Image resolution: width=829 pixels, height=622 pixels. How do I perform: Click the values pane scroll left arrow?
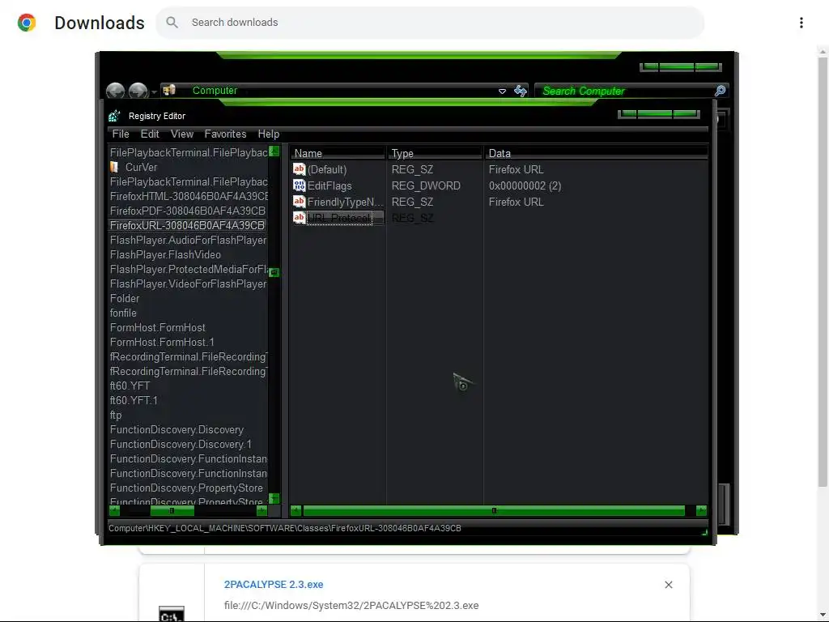pos(295,511)
